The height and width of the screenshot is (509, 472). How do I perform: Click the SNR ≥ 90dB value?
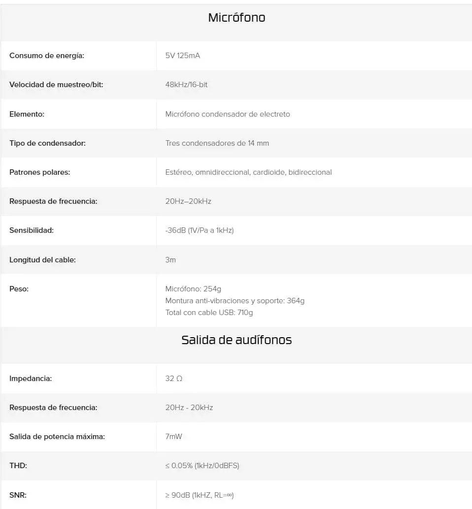[x=200, y=495]
